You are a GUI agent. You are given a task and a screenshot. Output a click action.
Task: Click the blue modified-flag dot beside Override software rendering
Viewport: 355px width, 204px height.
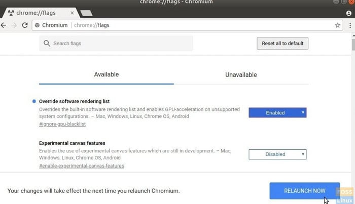(34, 101)
